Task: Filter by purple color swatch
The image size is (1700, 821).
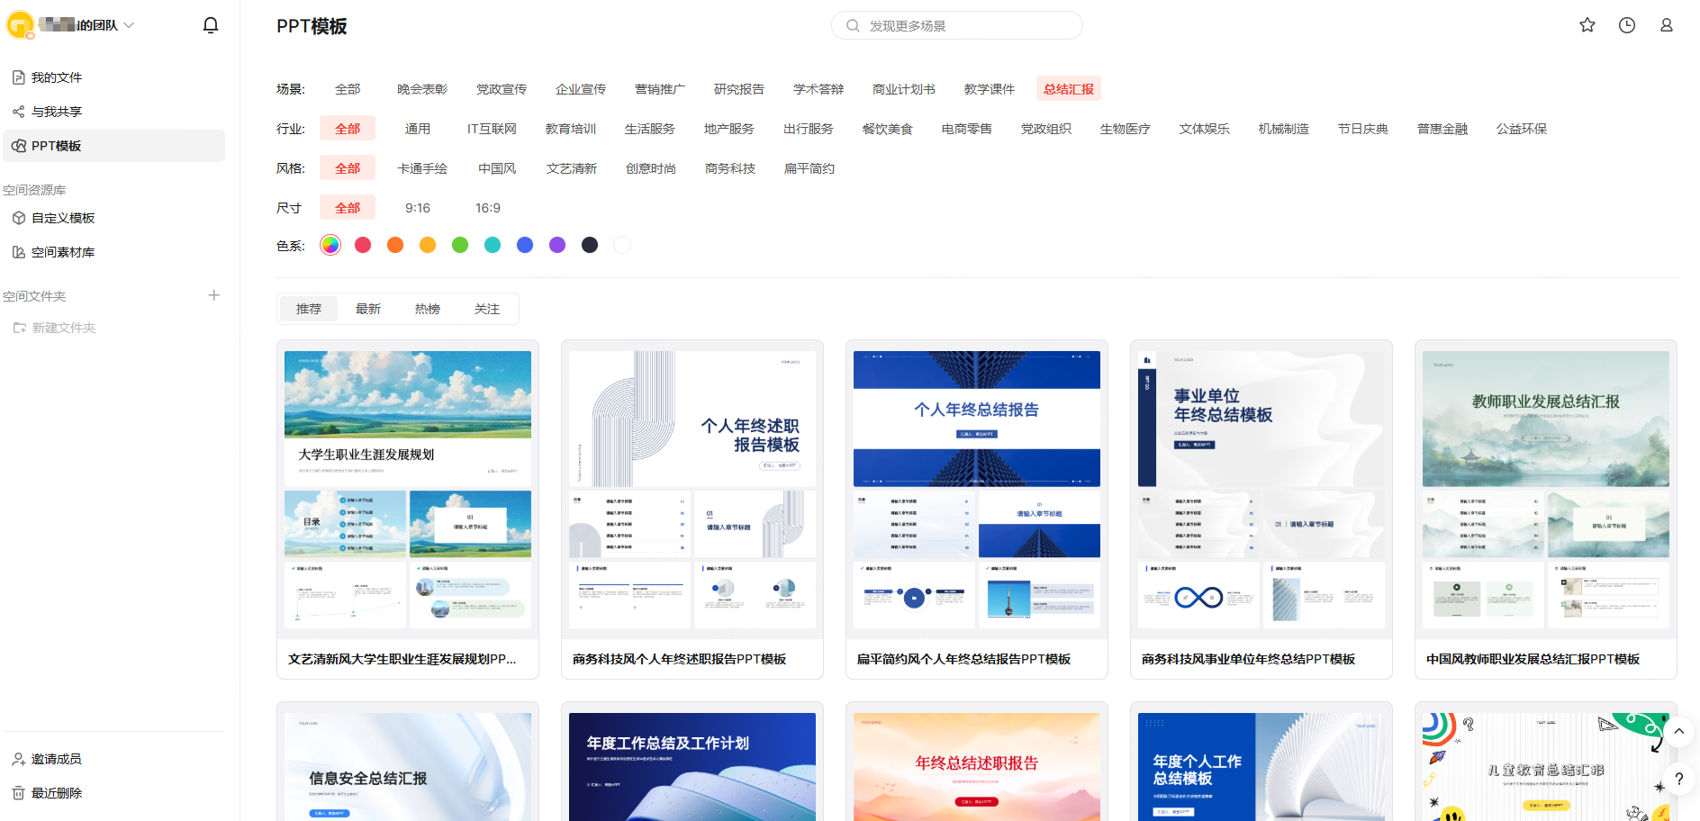Action: point(557,245)
